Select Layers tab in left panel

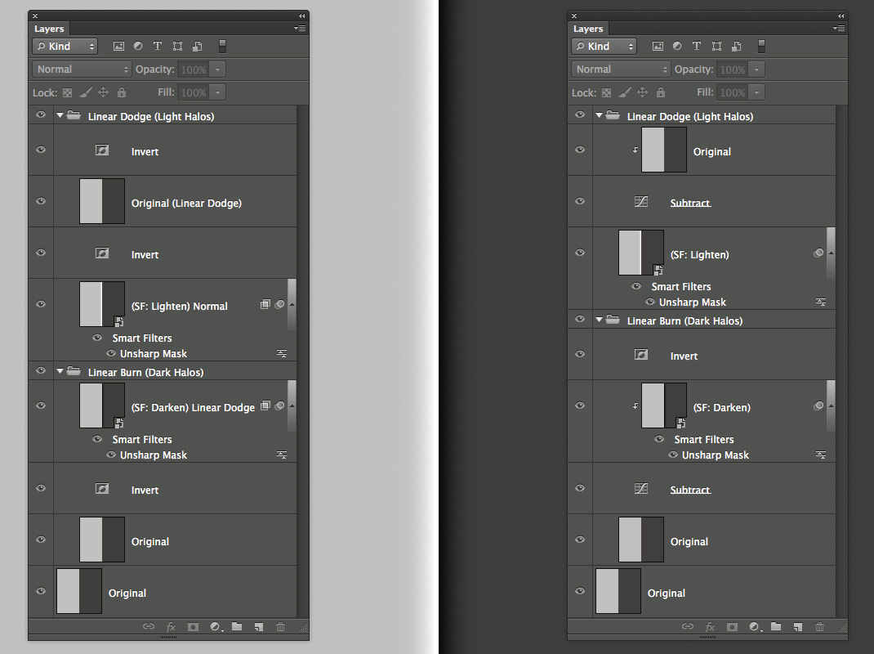point(49,29)
